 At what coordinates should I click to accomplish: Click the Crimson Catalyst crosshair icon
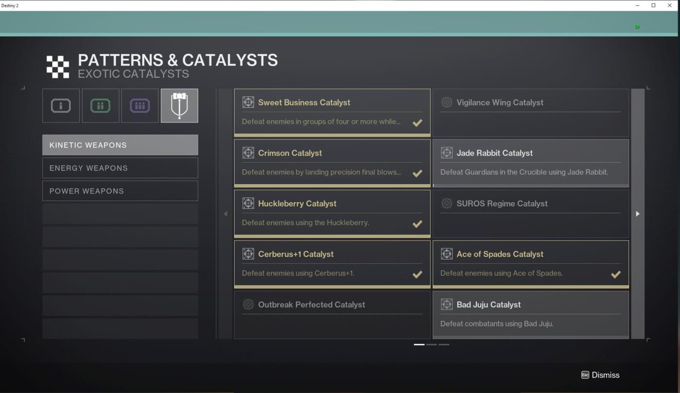(248, 153)
